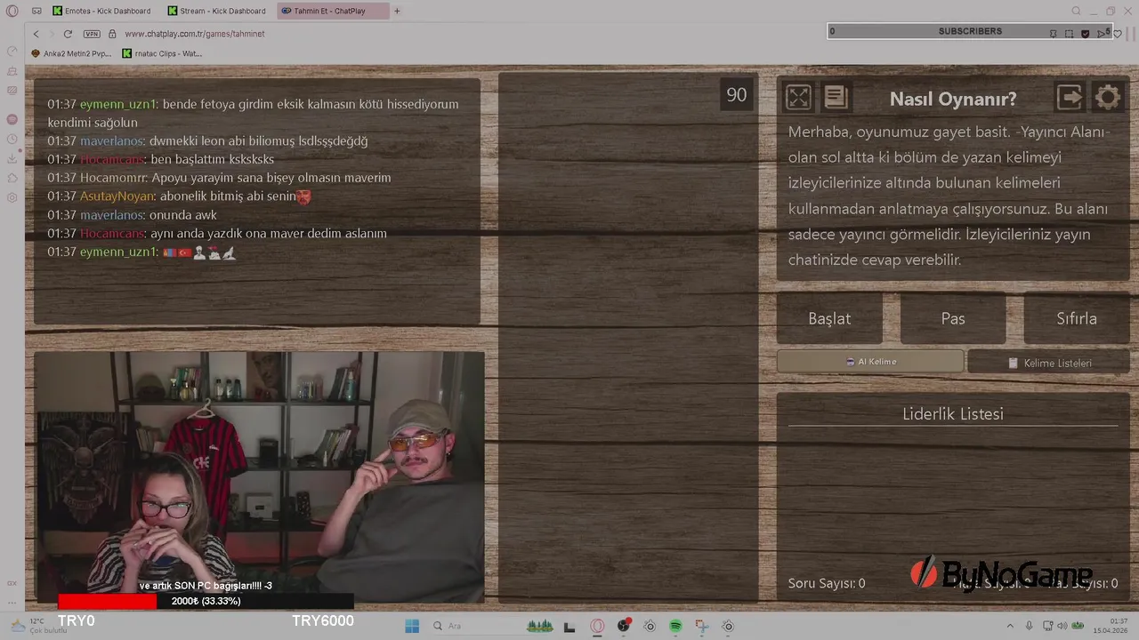Click the Pas button
The image size is (1139, 640).
(x=953, y=318)
